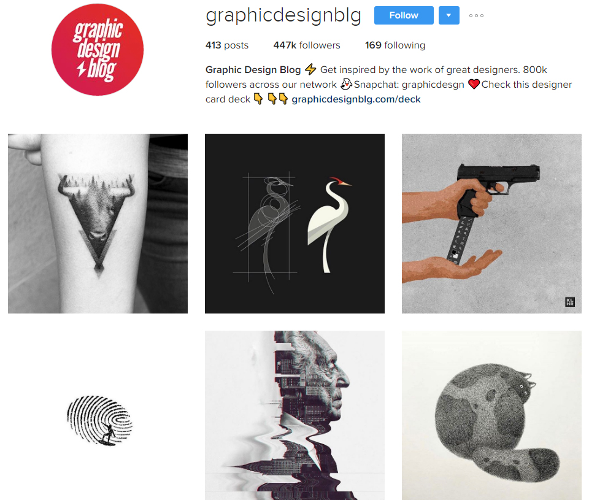Follow the graphicdesignblg account
589x500 pixels.
pos(404,15)
